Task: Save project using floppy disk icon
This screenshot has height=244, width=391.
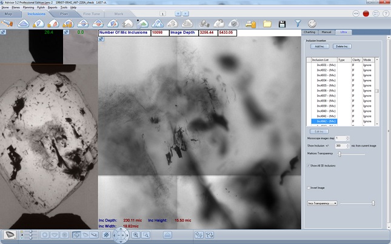Action: coord(282,24)
